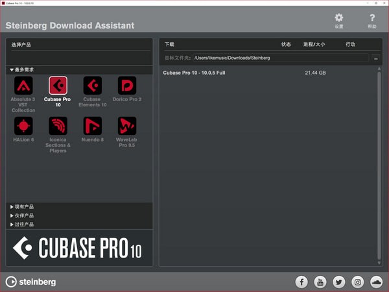389x292 pixels.
Task: Select the WaveLab Pro 9.5 icon
Action: [x=127, y=126]
